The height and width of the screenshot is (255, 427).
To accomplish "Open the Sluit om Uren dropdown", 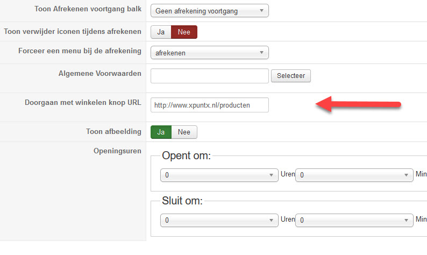I will [219, 220].
